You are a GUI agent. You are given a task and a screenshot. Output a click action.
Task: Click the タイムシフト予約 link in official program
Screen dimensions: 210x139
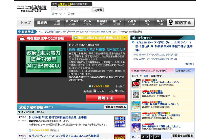click(100, 86)
